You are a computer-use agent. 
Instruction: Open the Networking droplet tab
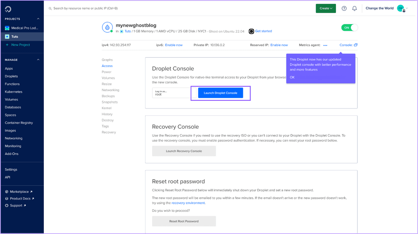tap(110, 90)
